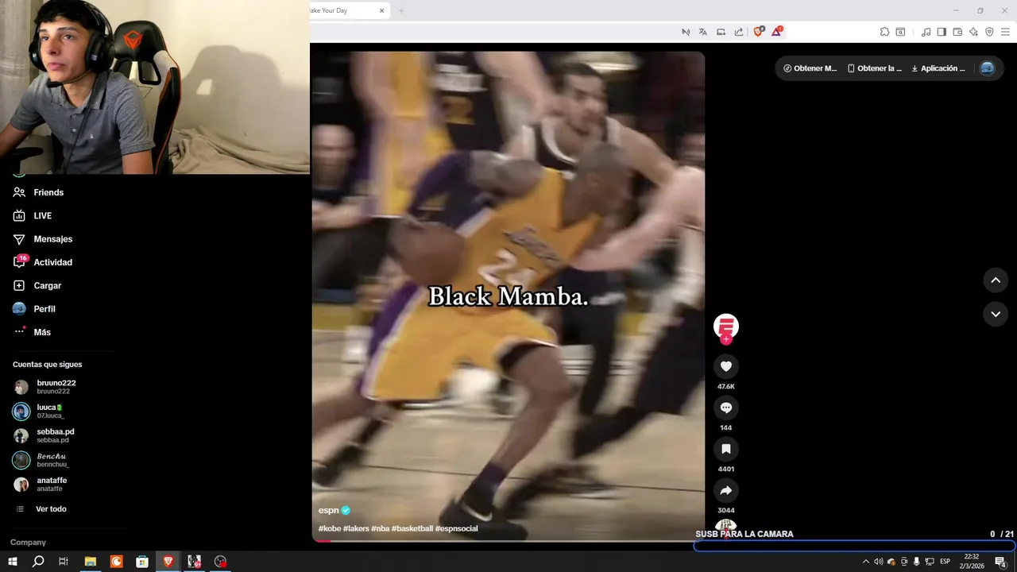
Task: Open the volume speaker tray icon
Action: [878, 562]
